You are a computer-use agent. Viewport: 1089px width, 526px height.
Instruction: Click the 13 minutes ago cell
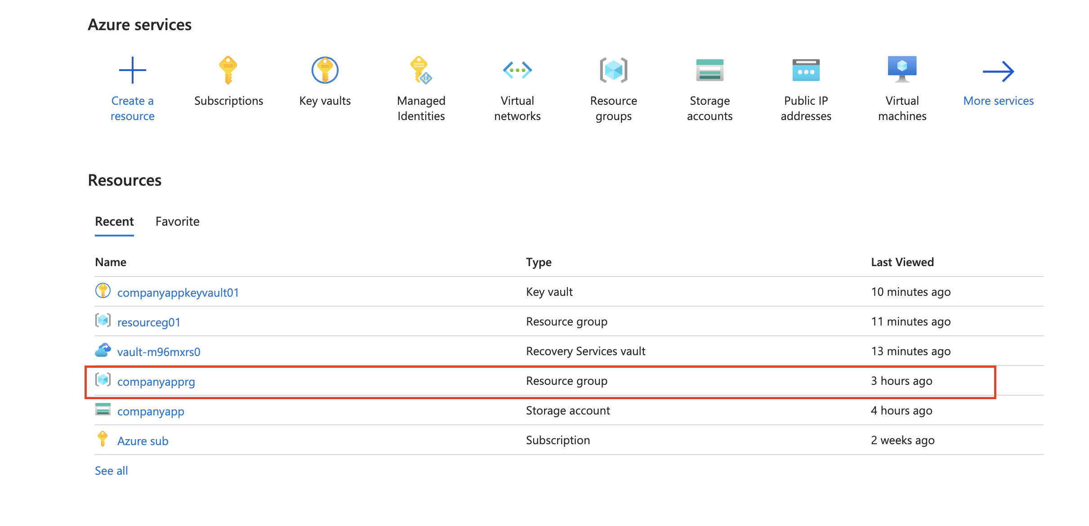click(911, 351)
